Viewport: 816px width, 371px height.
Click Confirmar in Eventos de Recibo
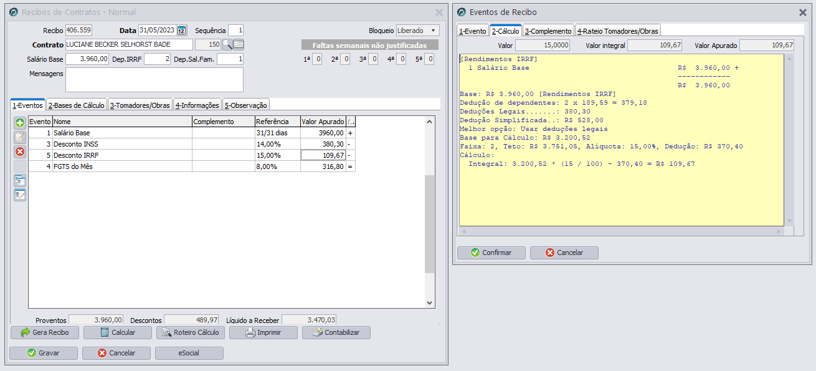pyautogui.click(x=491, y=253)
